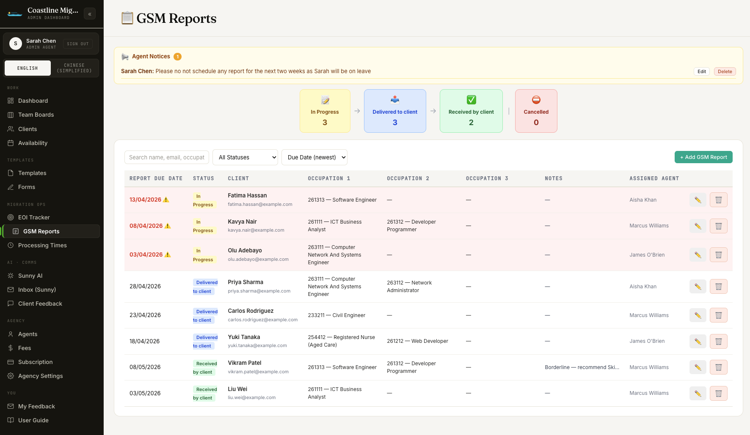Viewport: 750px width, 435px height.
Task: Edit Kavya Nair's report with pencil icon
Action: 698,226
